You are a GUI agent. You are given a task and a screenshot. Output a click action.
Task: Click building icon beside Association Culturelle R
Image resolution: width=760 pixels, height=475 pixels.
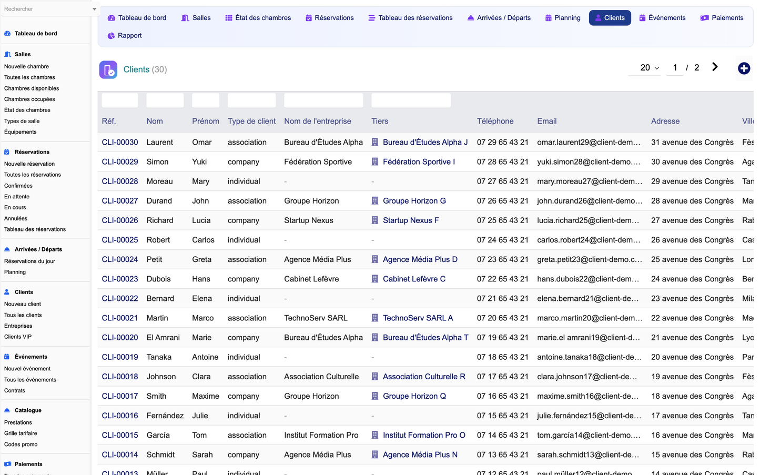click(x=375, y=377)
